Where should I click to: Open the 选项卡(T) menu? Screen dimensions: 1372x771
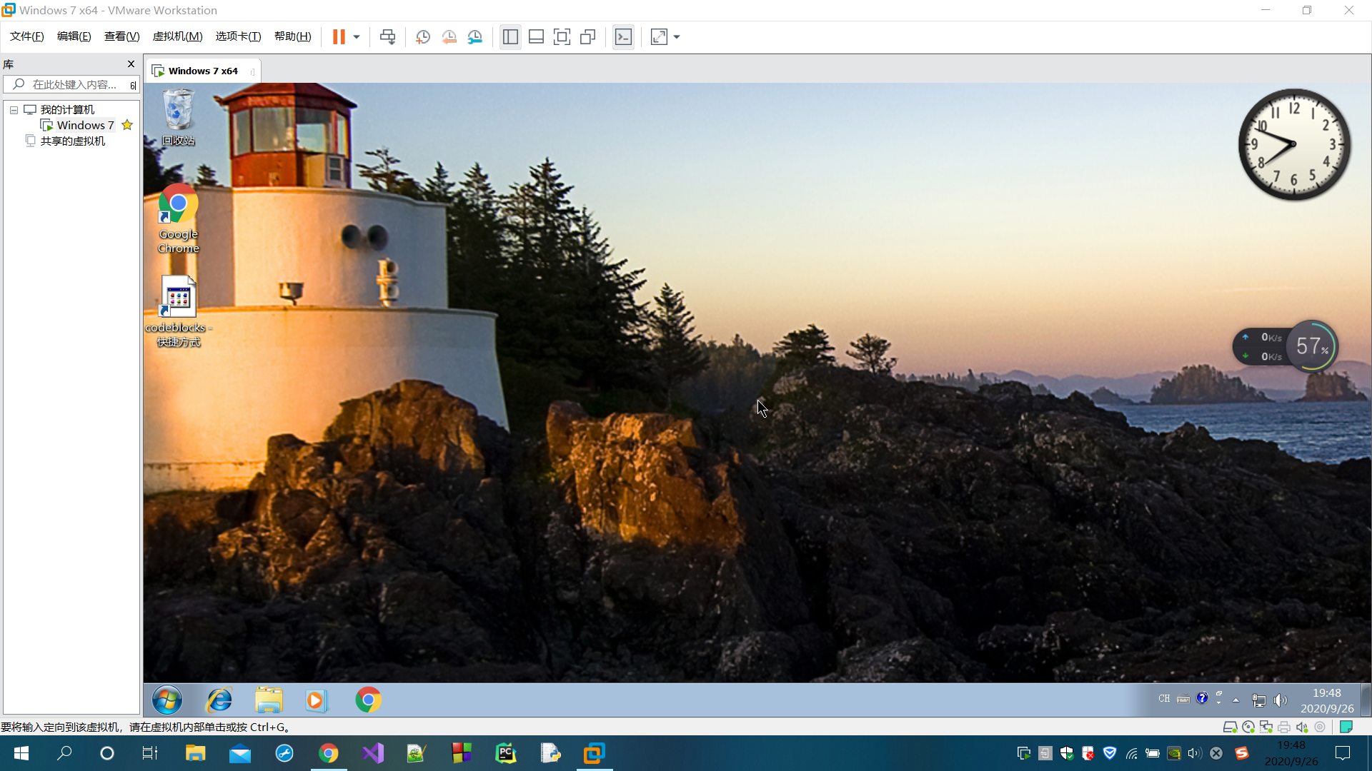(x=238, y=36)
